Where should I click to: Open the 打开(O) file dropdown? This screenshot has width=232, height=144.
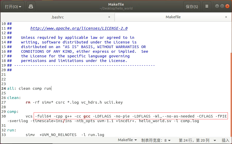[13, 6]
